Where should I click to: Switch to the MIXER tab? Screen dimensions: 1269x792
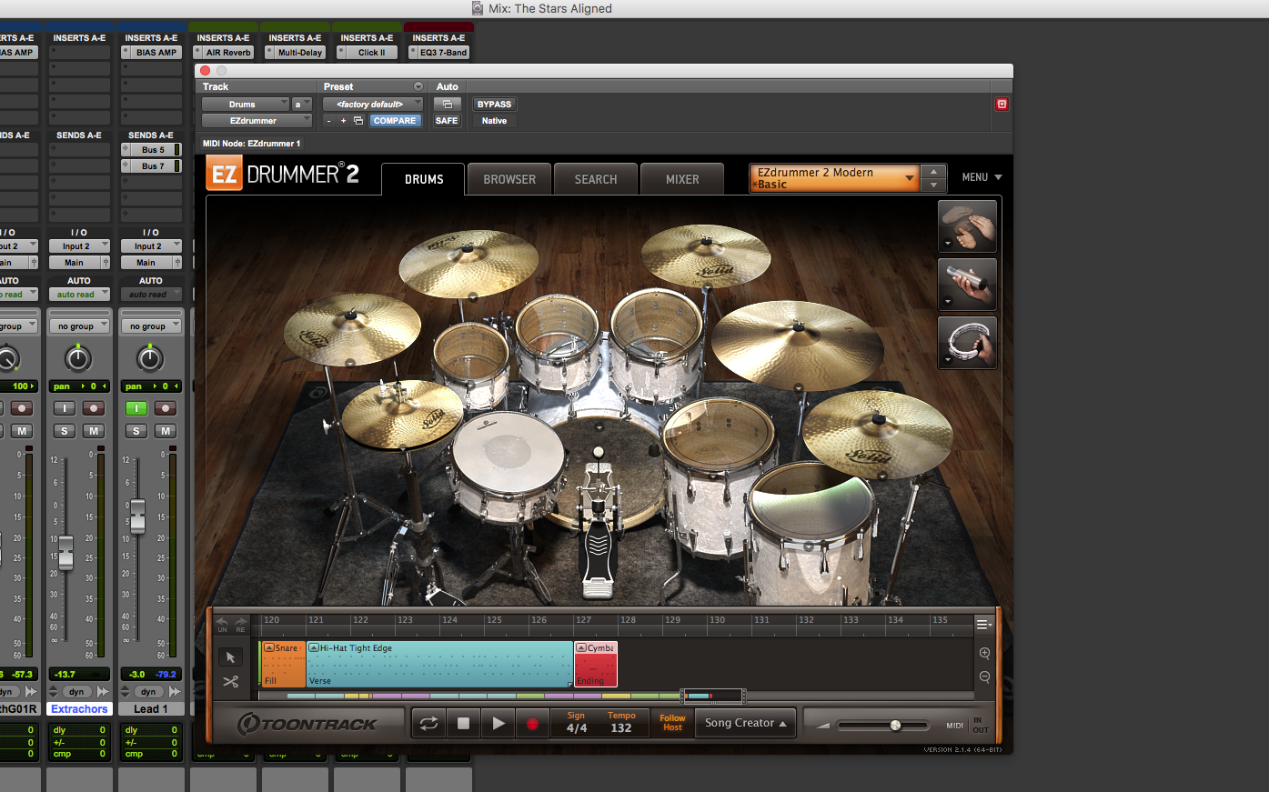tap(682, 179)
